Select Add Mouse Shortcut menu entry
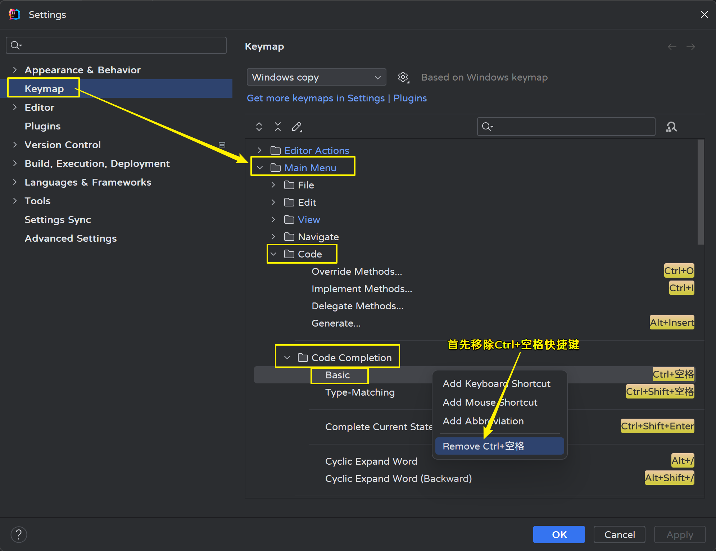This screenshot has height=551, width=716. pyautogui.click(x=490, y=402)
